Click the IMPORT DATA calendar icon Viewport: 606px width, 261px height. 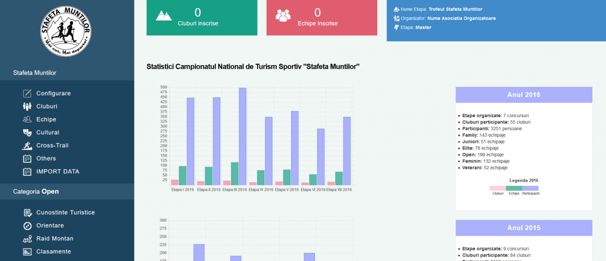click(27, 172)
